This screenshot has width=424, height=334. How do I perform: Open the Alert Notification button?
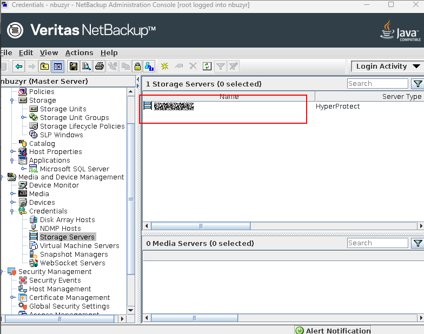coord(333,331)
